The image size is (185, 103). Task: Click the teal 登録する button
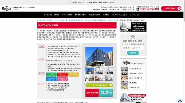pyautogui.click(x=133, y=53)
